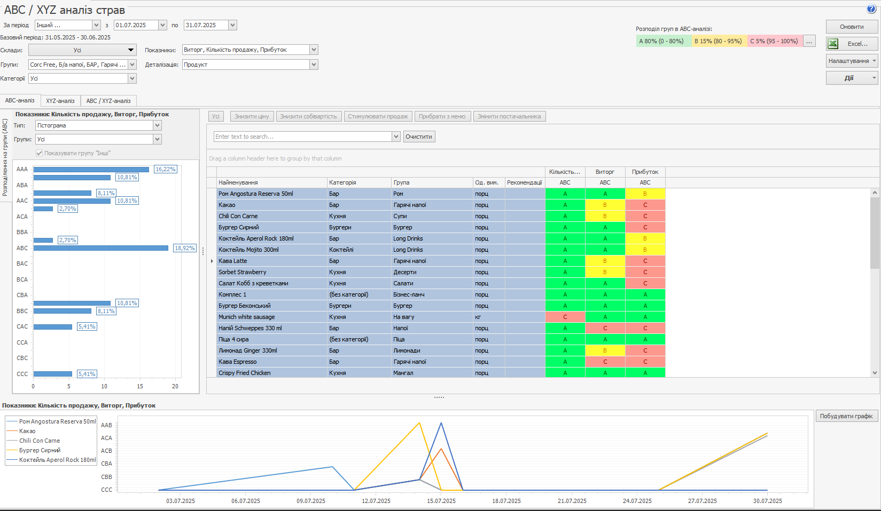Click the horizontal splitter dots below table
The height and width of the screenshot is (511, 881).
439,397
